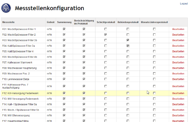189x122 pixels.
Task: Click F13 MW-Versorgung Federnwerk label
Action: (20, 99)
